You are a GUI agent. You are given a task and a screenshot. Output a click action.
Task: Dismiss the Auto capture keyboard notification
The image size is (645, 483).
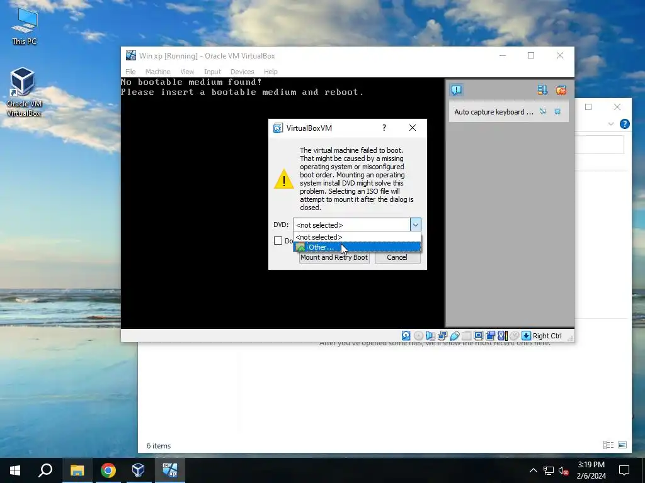pos(557,111)
